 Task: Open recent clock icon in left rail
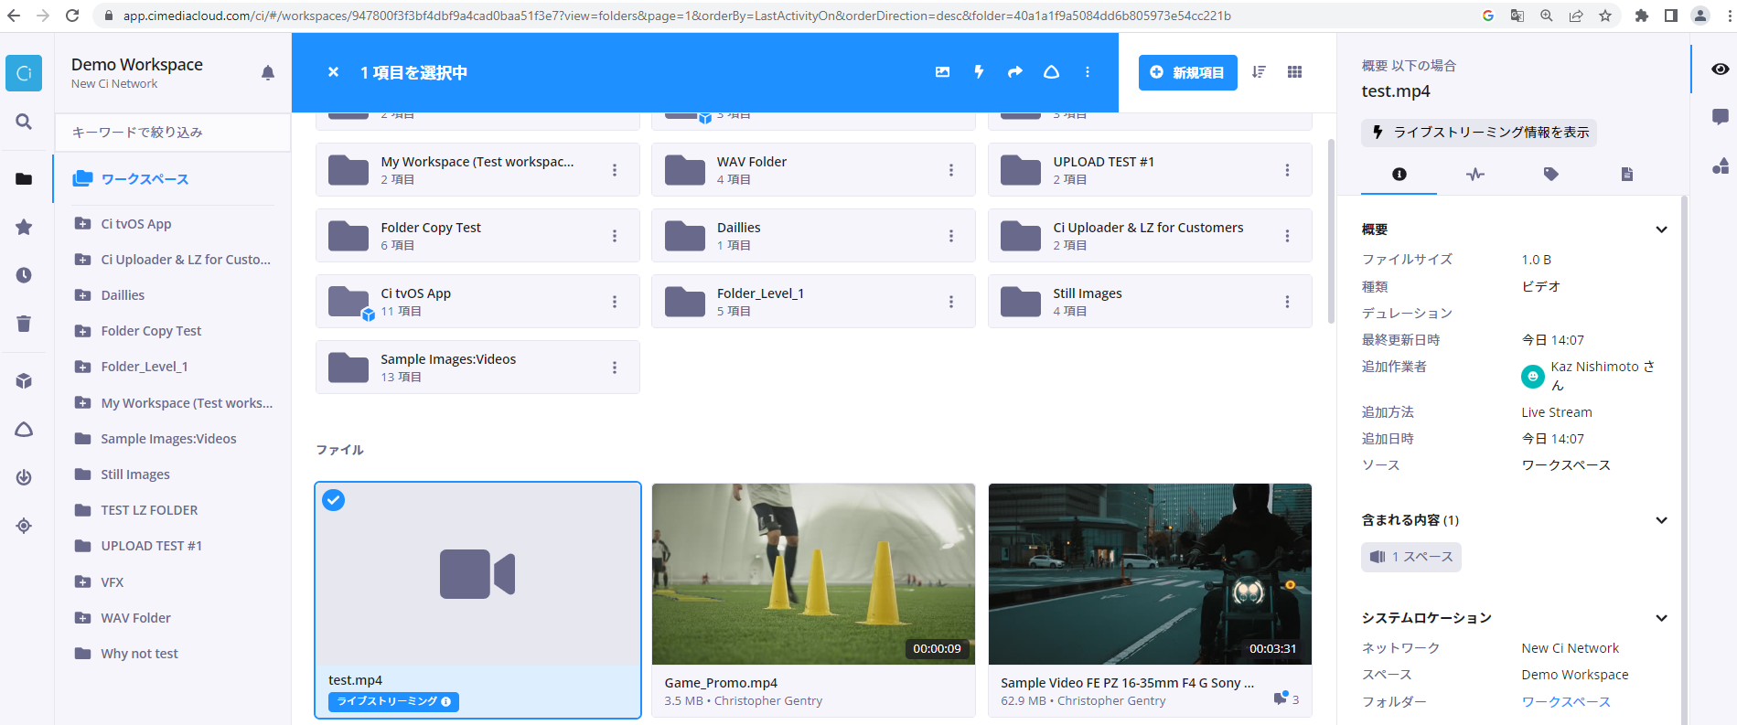[x=24, y=275]
